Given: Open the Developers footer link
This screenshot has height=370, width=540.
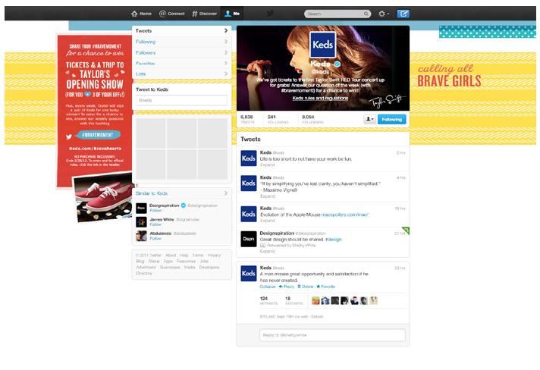Looking at the screenshot, I should 209,268.
